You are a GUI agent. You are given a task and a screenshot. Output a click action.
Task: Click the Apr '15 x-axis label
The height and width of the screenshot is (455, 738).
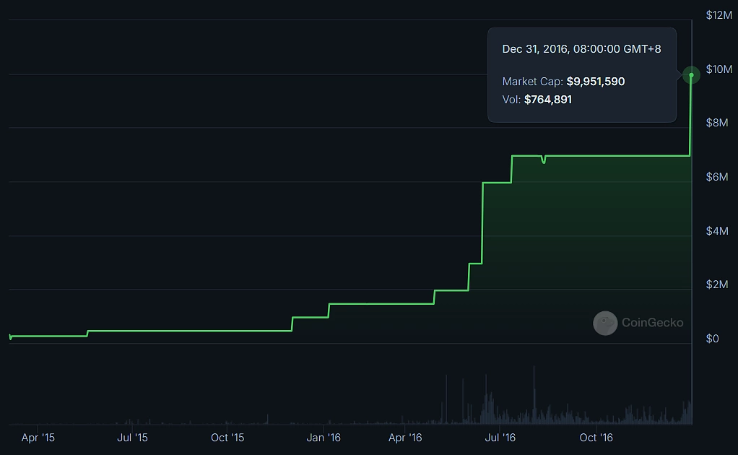38,438
